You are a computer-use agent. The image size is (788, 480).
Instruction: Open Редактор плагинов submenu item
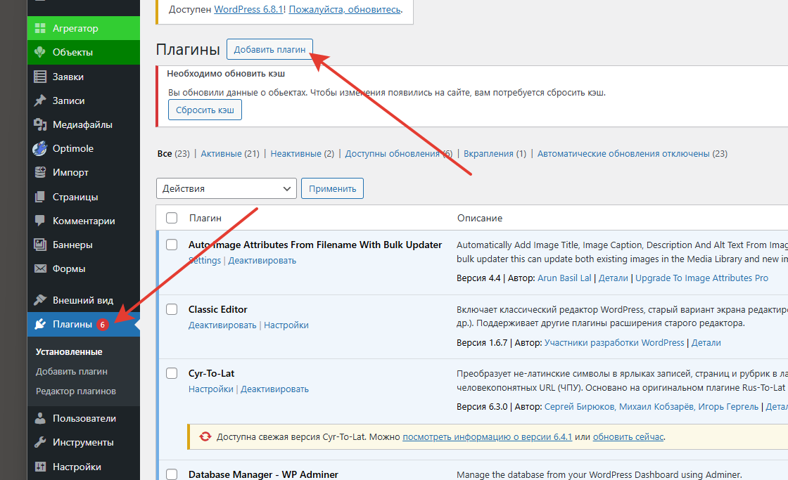pyautogui.click(x=76, y=391)
